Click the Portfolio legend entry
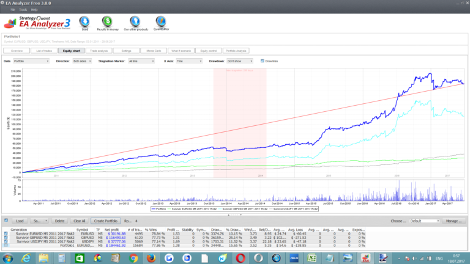Image resolution: width=470 pixels, height=264 pixels. point(159,209)
